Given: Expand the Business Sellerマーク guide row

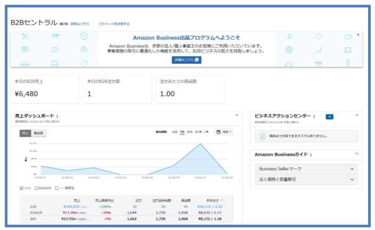Looking at the screenshot, I should (x=306, y=169).
